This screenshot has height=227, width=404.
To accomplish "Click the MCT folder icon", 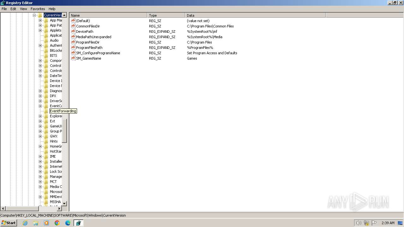I will 46,182.
